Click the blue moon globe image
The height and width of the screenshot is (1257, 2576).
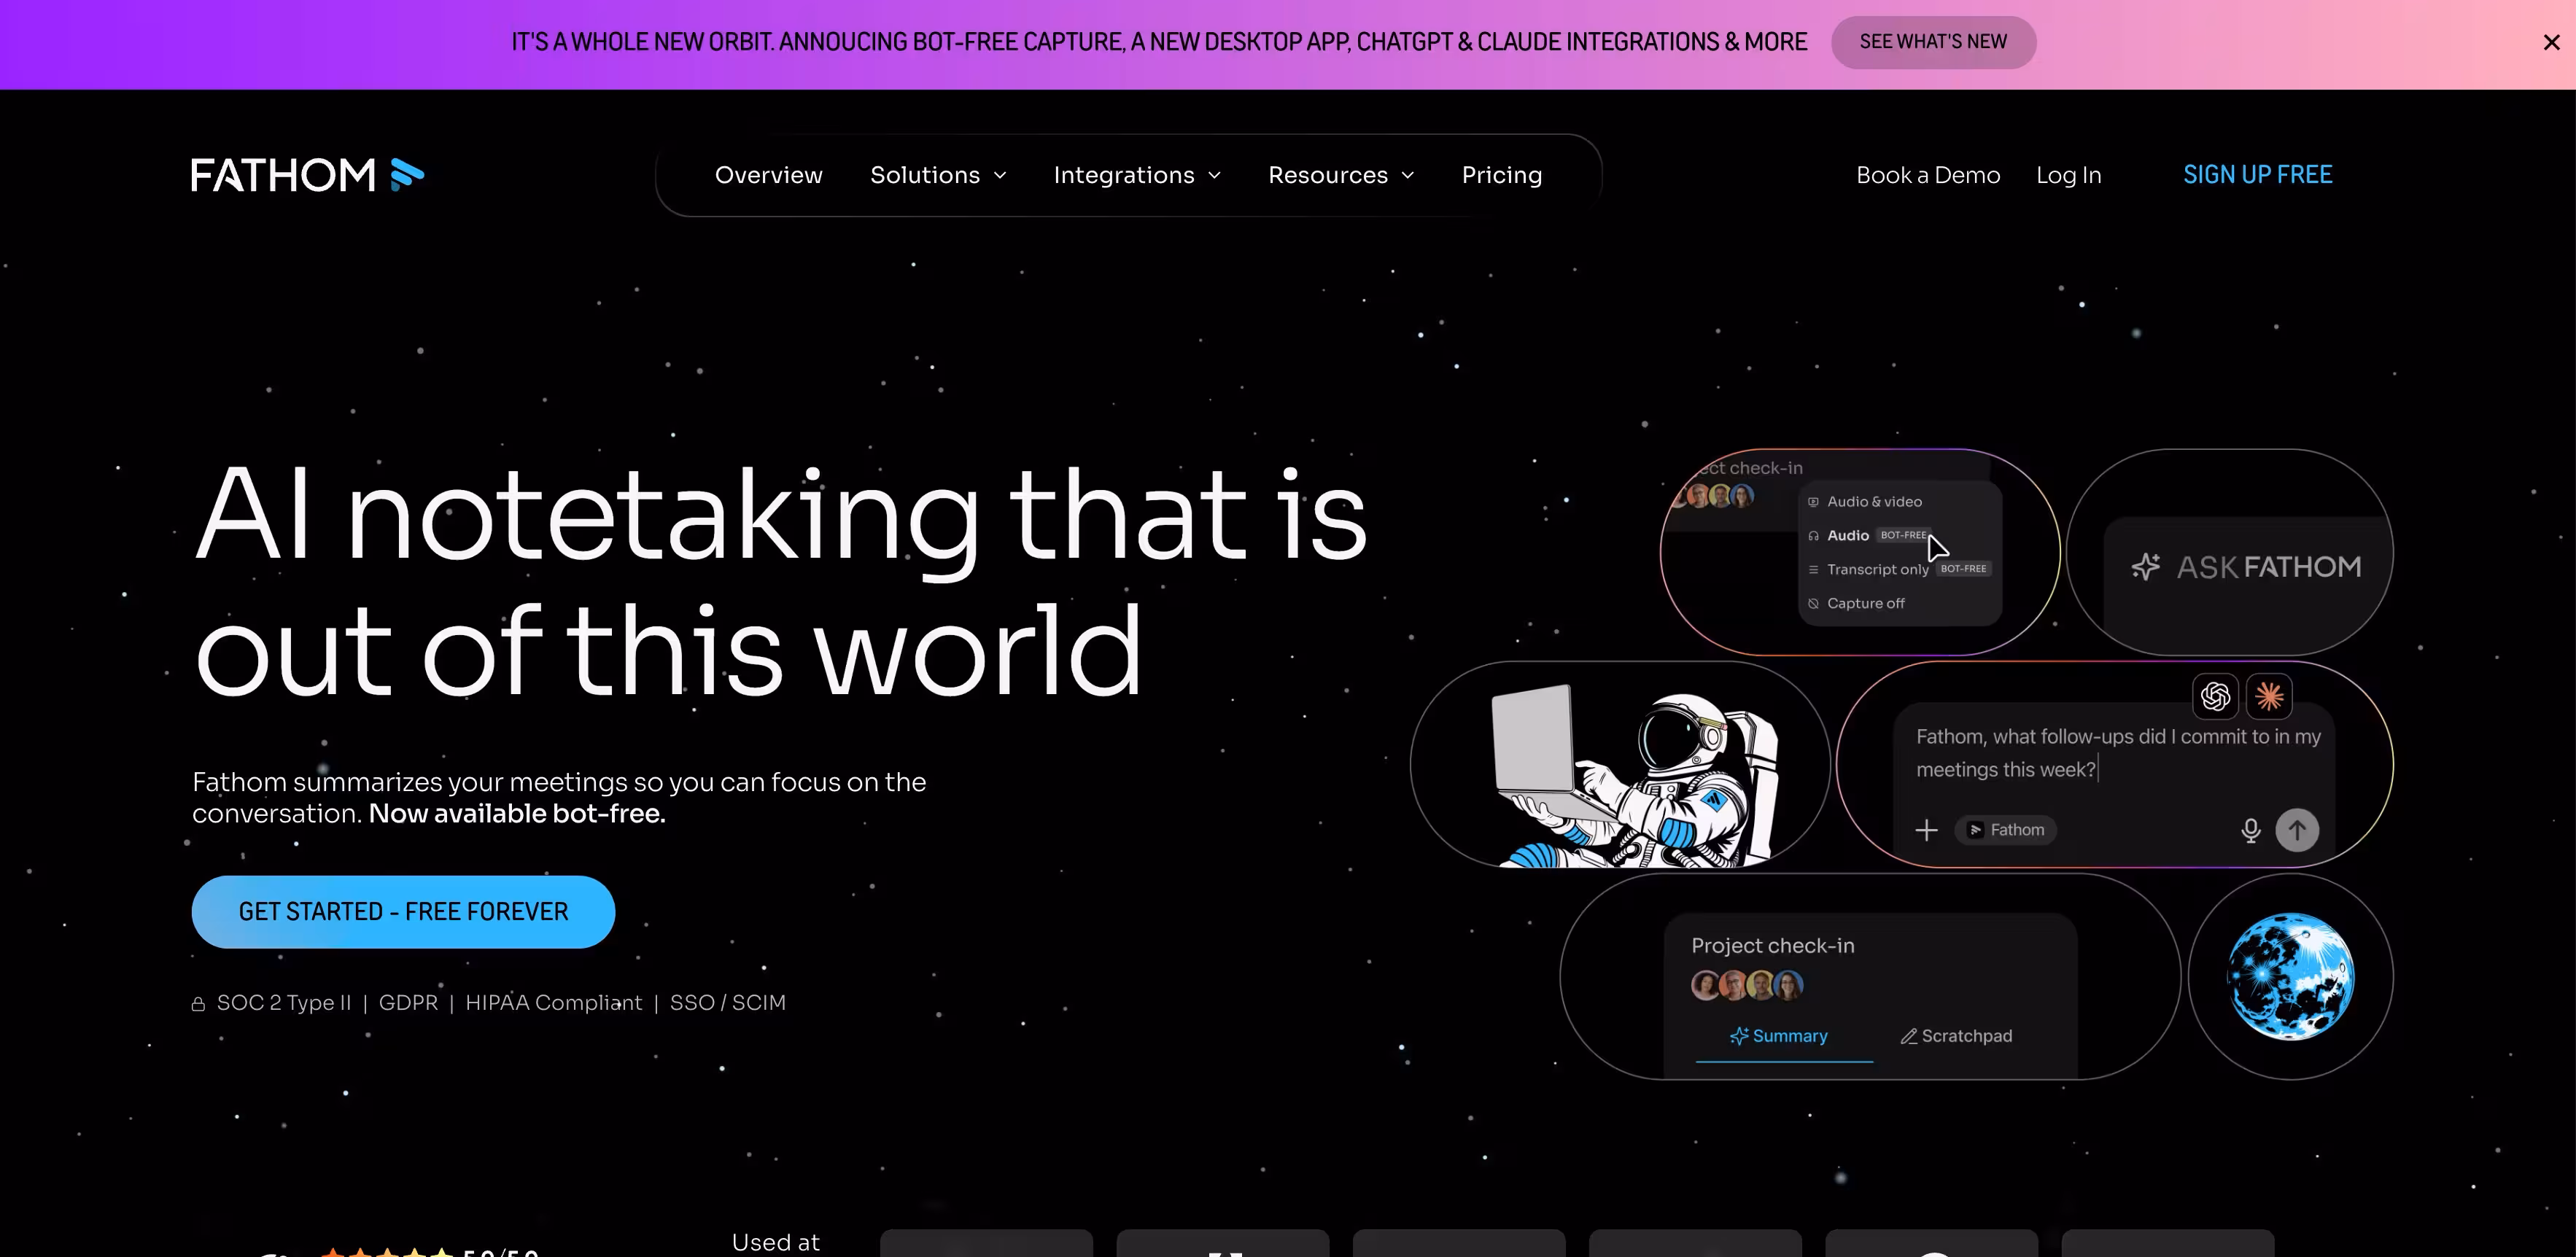(x=2290, y=976)
